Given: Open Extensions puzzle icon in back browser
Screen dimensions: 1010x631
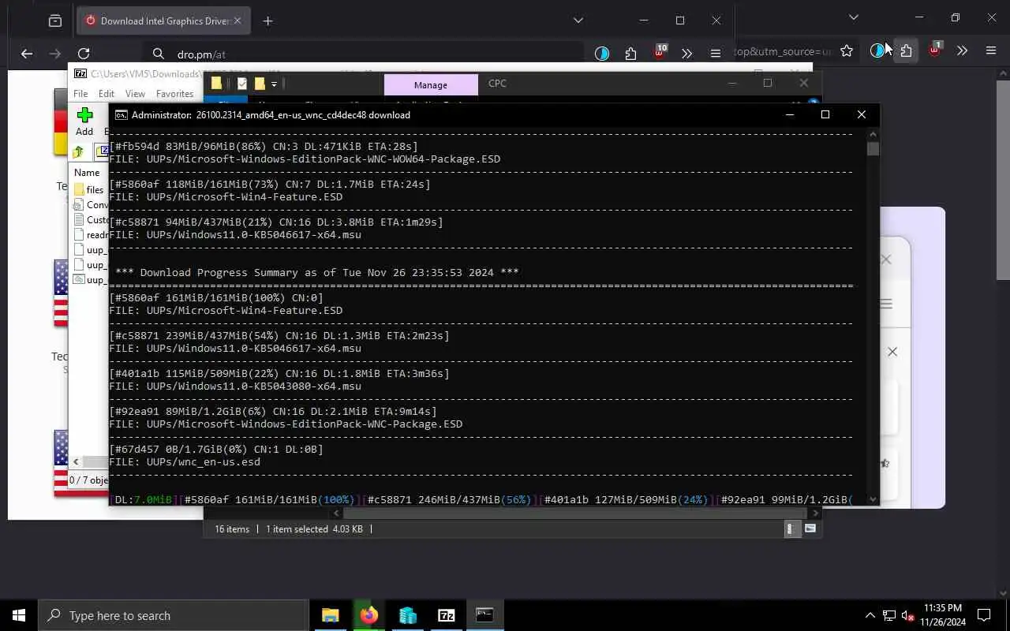Looking at the screenshot, I should [x=906, y=50].
